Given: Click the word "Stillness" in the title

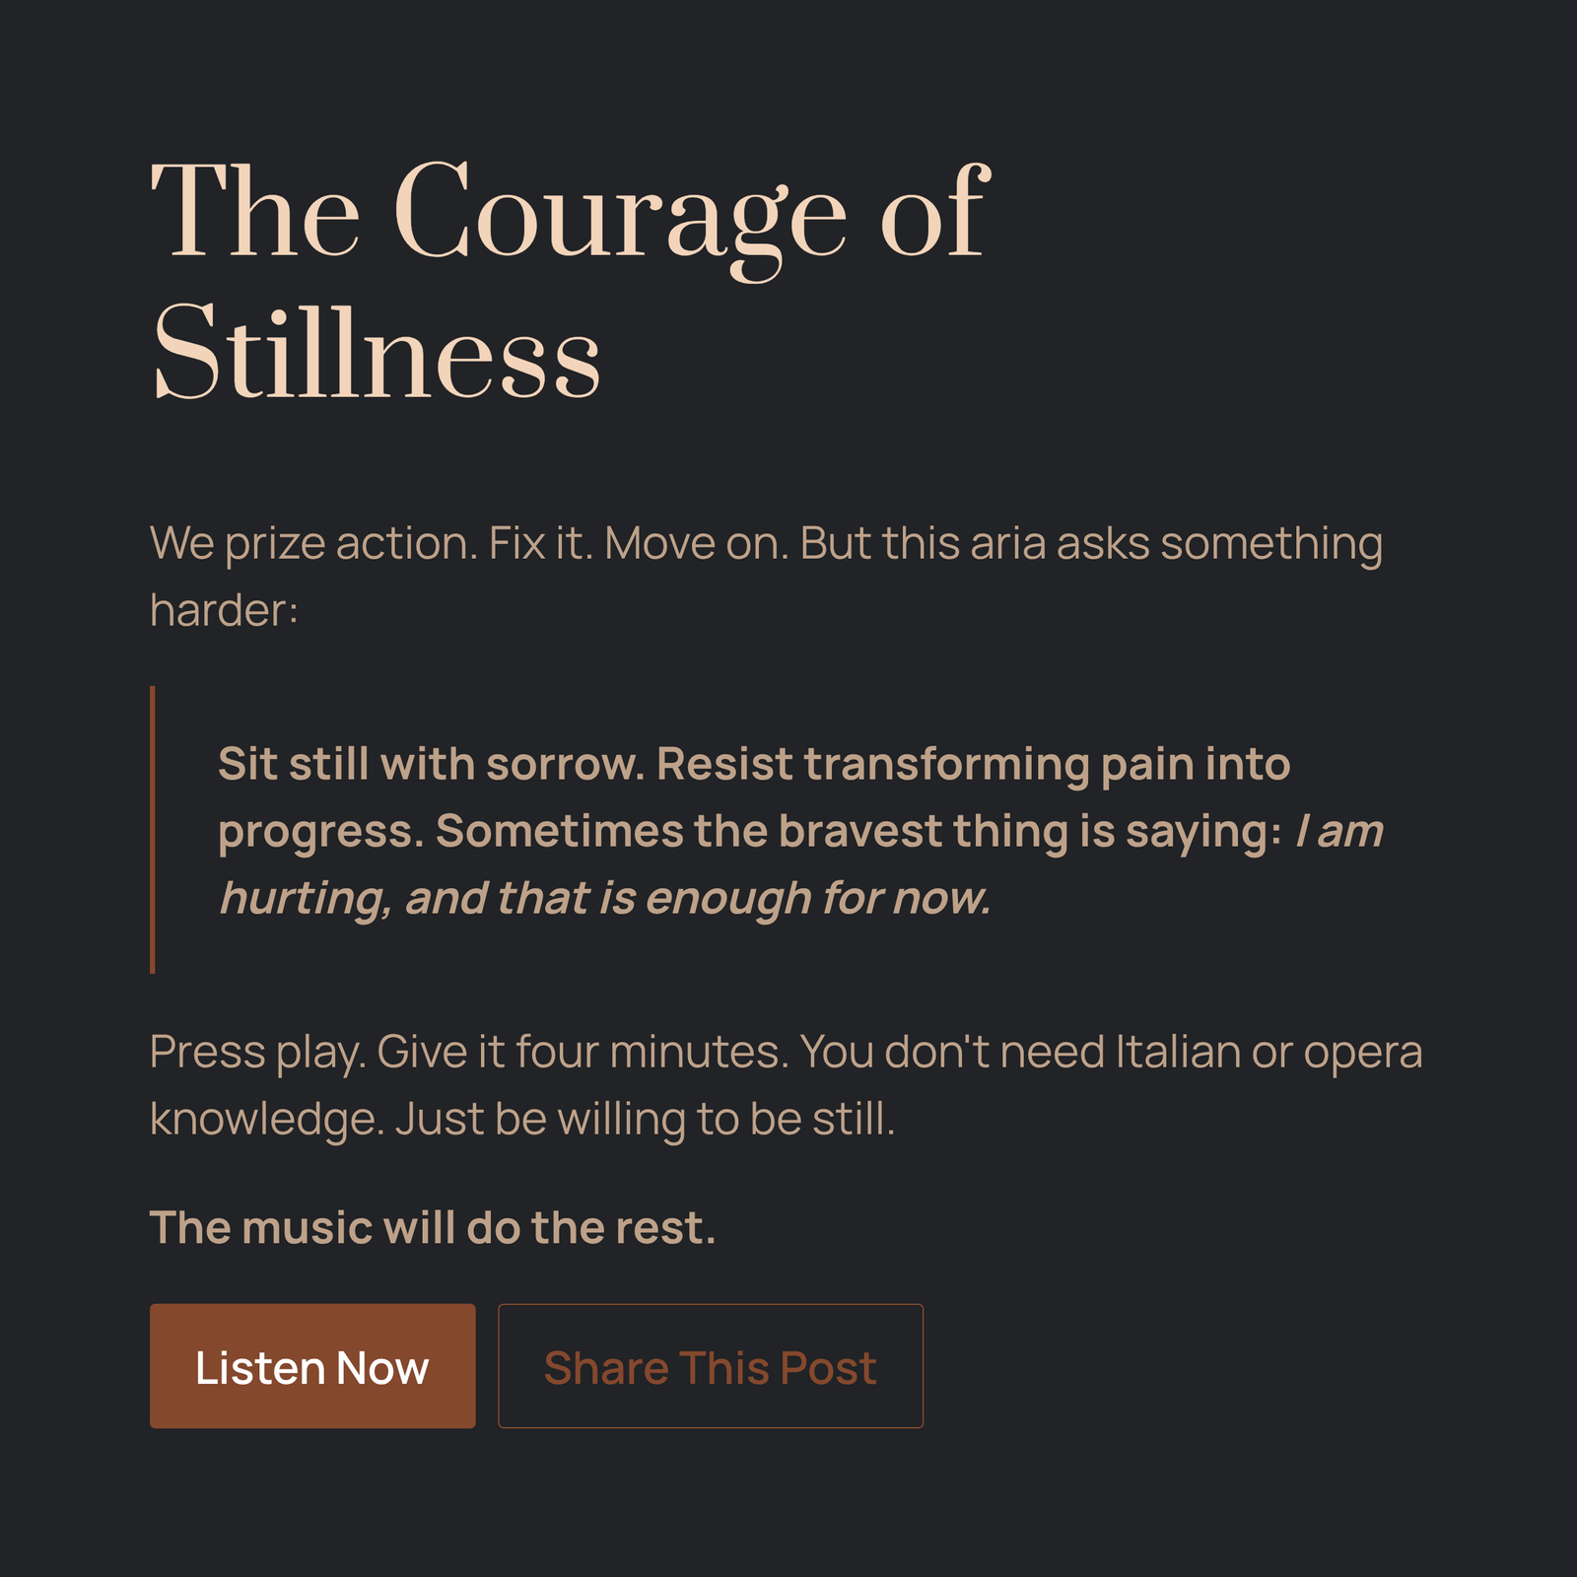Looking at the screenshot, I should pyautogui.click(x=377, y=353).
